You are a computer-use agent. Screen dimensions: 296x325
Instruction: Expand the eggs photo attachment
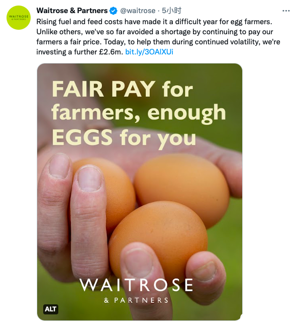[140, 192]
